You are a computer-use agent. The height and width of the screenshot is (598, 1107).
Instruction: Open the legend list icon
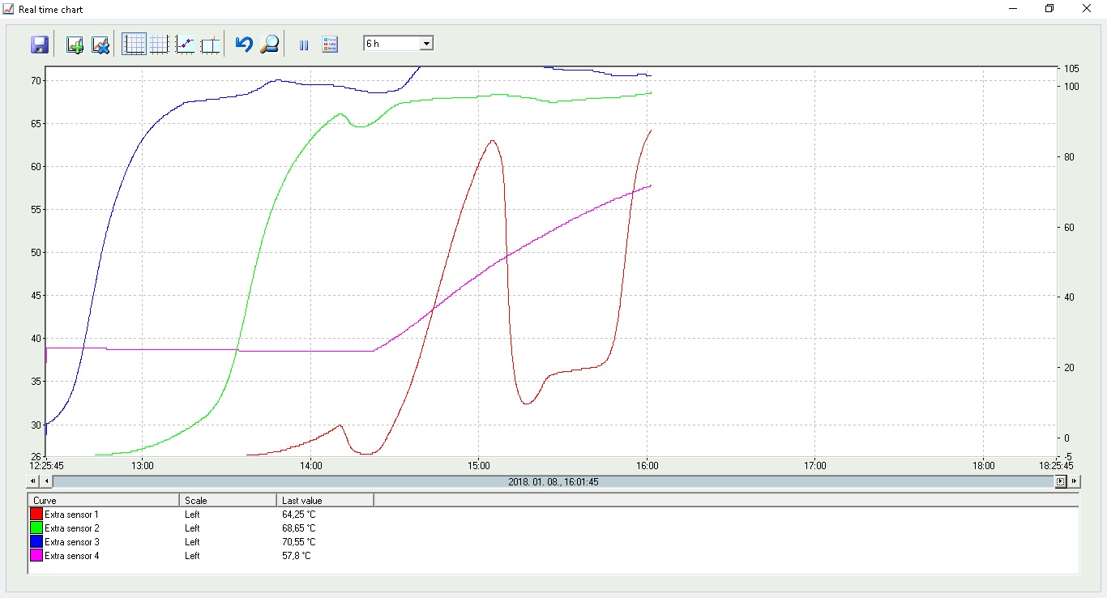click(x=330, y=45)
